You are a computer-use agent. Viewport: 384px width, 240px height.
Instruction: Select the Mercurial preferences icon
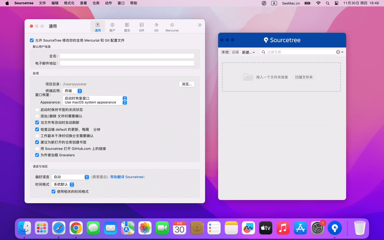172,27
